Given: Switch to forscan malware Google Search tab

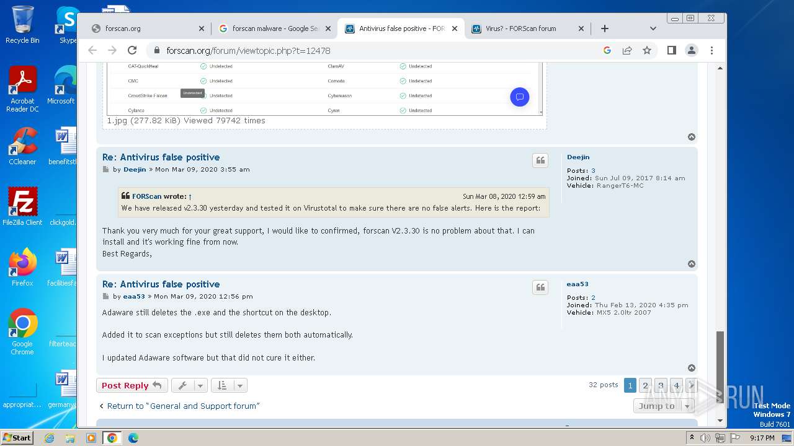Looking at the screenshot, I should point(275,28).
